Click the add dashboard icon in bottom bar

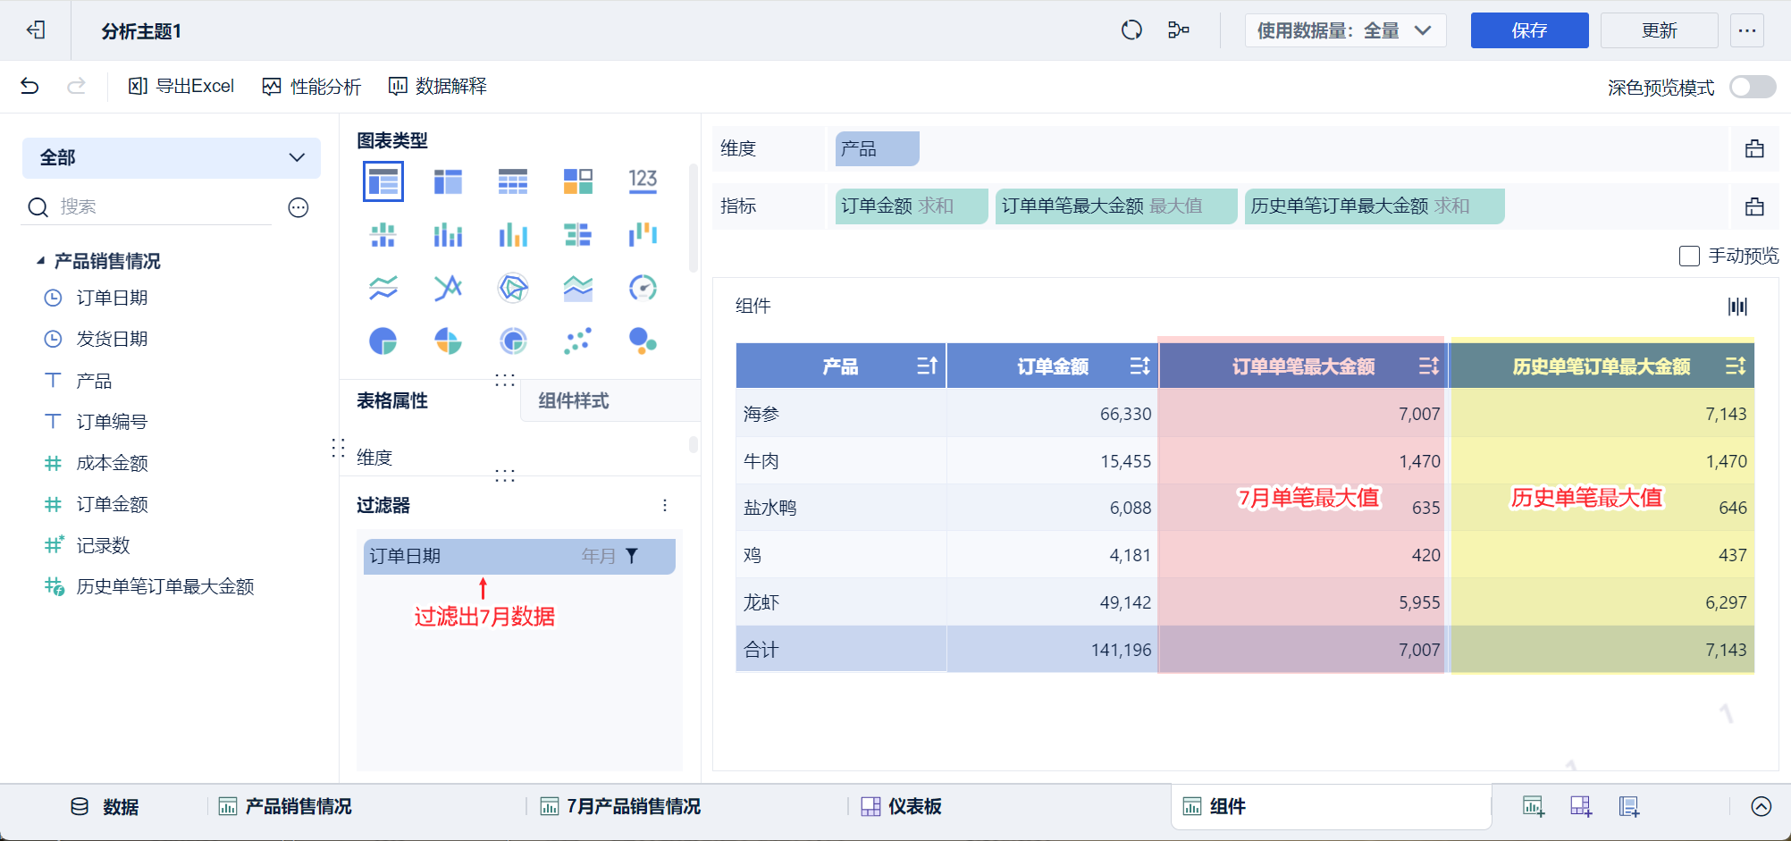(x=1581, y=807)
